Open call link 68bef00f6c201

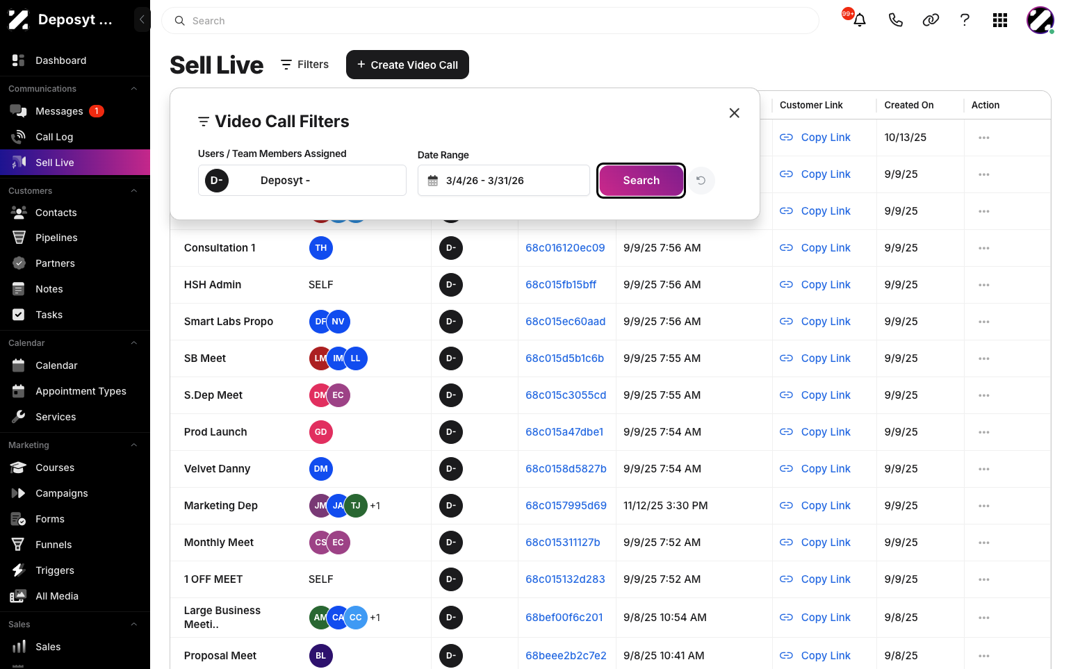click(564, 618)
